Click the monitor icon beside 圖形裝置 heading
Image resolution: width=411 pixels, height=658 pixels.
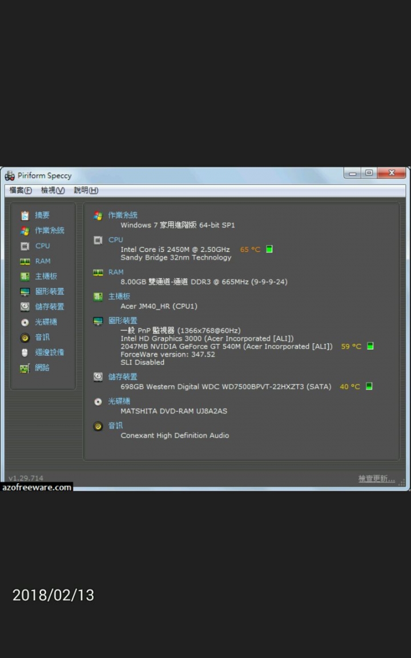click(x=98, y=321)
